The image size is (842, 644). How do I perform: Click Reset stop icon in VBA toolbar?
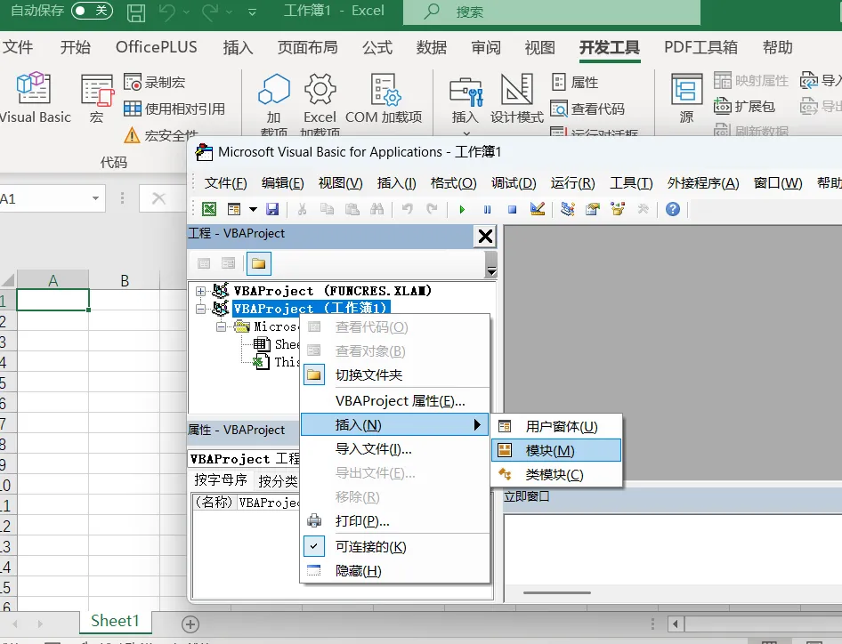coord(513,209)
